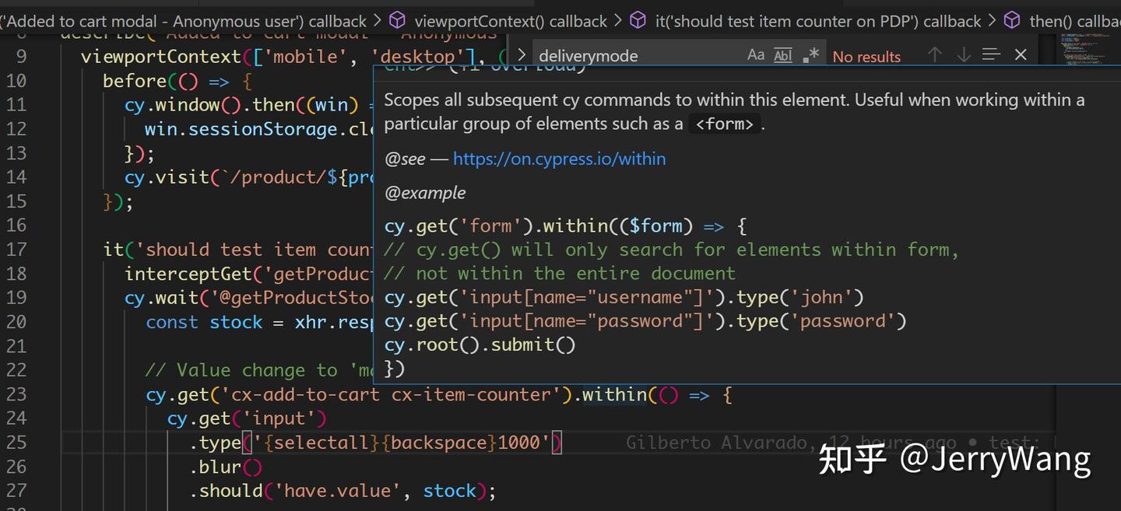Expand the replace field chevron
The image size is (1121, 511).
(522, 55)
